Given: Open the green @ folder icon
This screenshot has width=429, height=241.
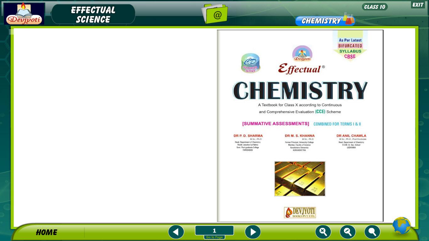Looking at the screenshot, I should point(215,14).
